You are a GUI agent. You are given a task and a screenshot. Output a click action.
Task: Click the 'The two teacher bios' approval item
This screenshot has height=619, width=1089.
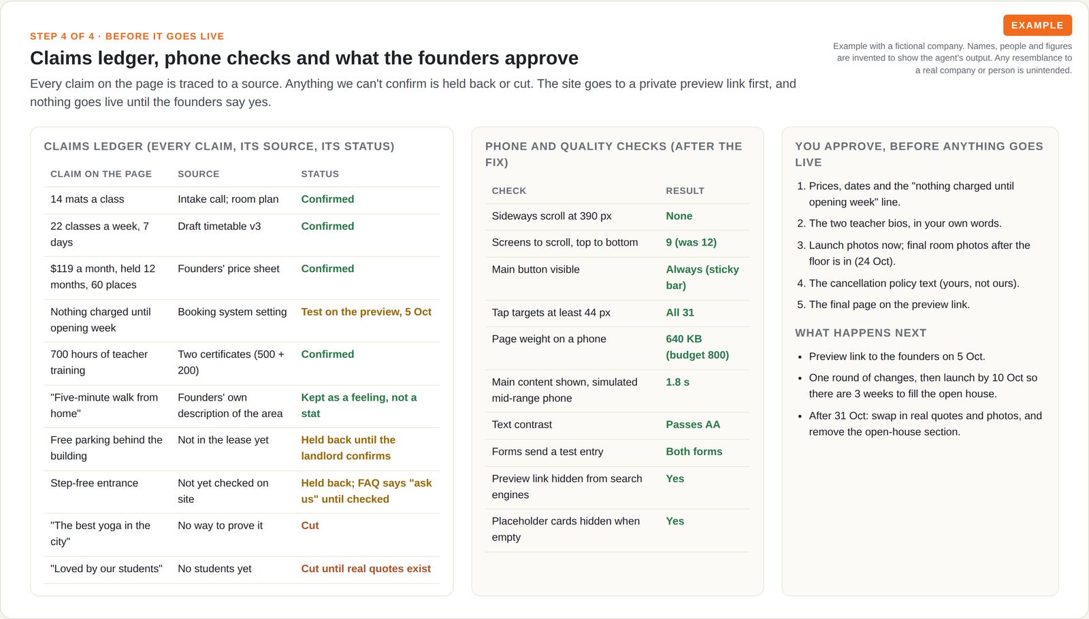(x=905, y=223)
